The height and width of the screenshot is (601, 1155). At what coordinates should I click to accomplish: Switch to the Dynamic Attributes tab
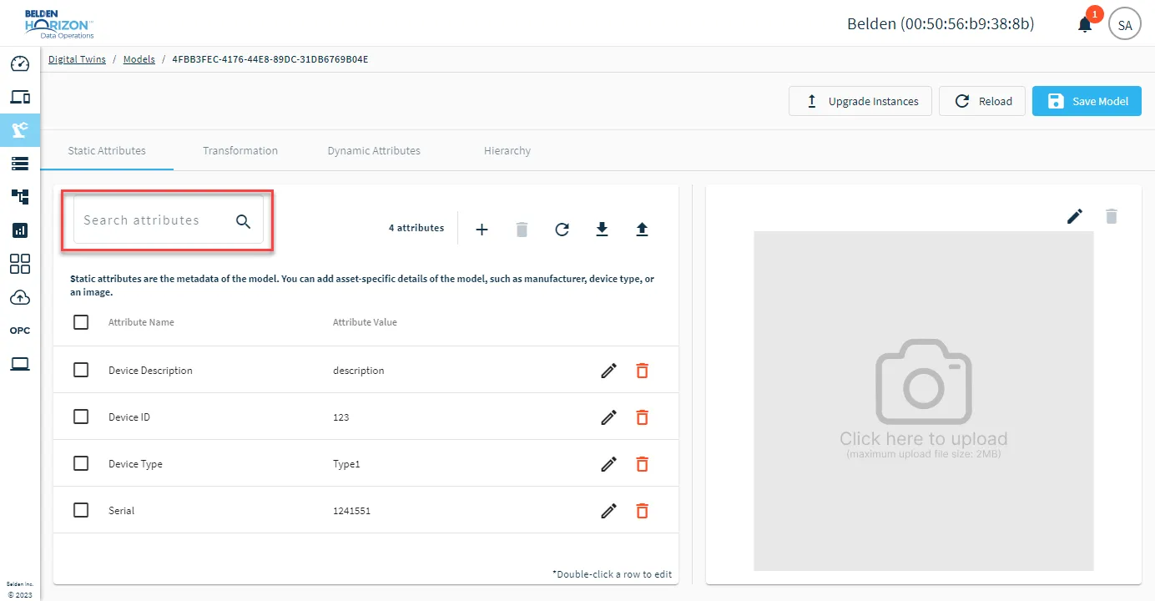pyautogui.click(x=374, y=151)
